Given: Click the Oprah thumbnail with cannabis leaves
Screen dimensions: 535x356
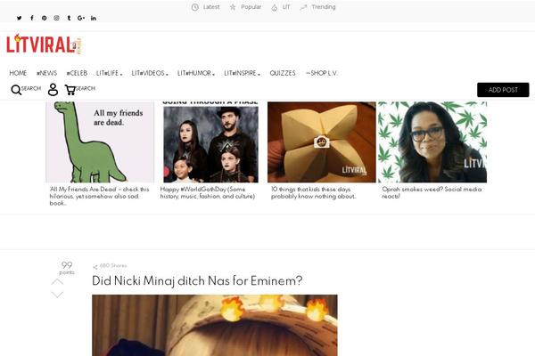Looking at the screenshot, I should point(432,142).
